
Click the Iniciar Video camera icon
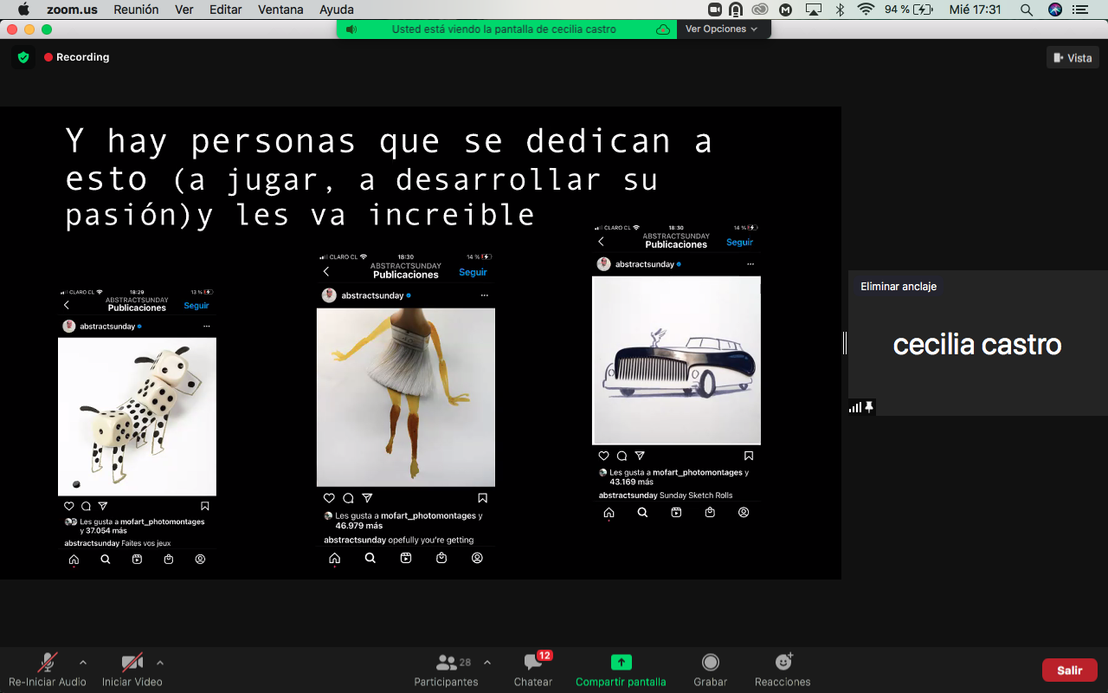[x=132, y=663]
